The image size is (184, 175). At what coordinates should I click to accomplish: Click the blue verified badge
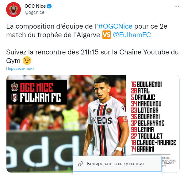[49, 6]
